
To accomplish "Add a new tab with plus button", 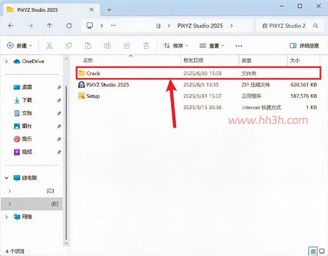I will click(109, 10).
